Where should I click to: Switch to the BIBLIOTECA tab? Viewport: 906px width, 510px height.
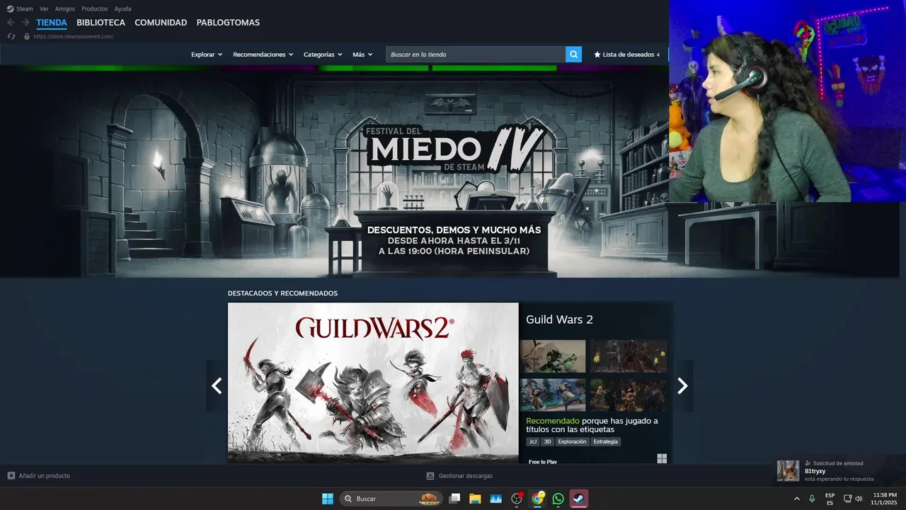click(x=101, y=23)
